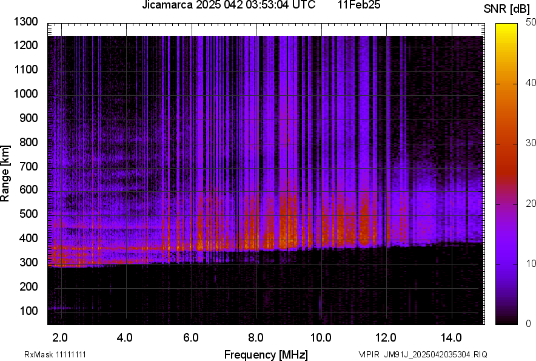This screenshot has height=361, width=536.
Task: Click the 1300 range tick label
Action: 26,22
